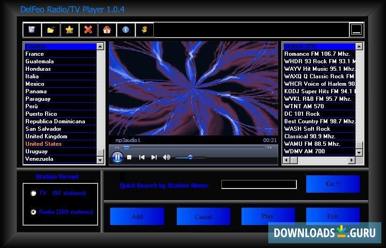The image size is (386, 248).
Task: Click the Add button
Action: pos(137,217)
